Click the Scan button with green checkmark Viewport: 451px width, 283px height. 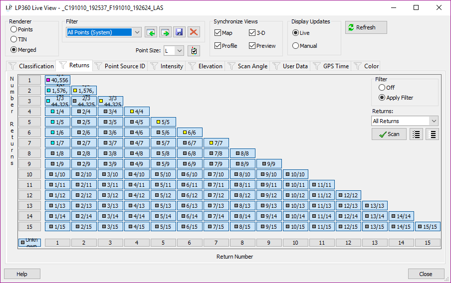coord(389,134)
